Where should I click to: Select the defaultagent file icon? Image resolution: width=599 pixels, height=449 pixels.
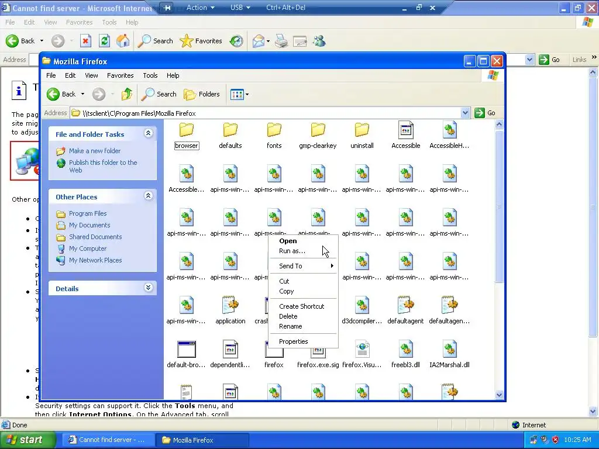(406, 305)
